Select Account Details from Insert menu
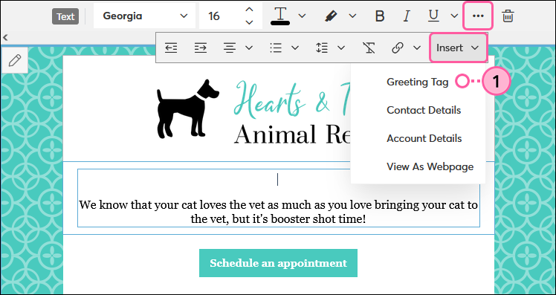 (x=424, y=138)
